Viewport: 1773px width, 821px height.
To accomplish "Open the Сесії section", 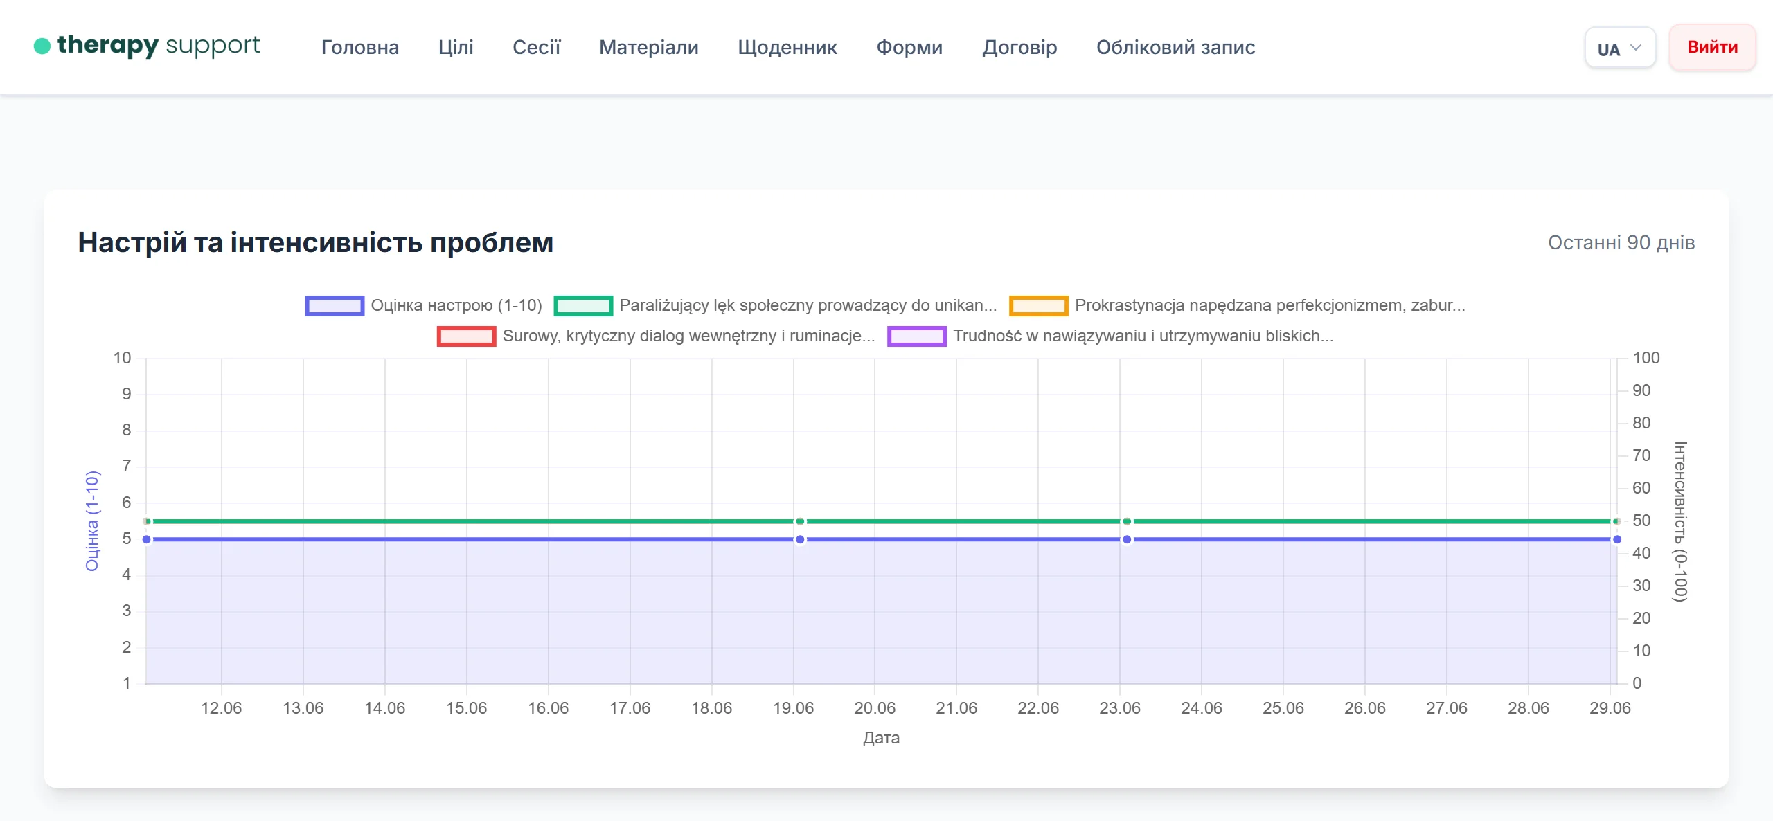I will [536, 47].
